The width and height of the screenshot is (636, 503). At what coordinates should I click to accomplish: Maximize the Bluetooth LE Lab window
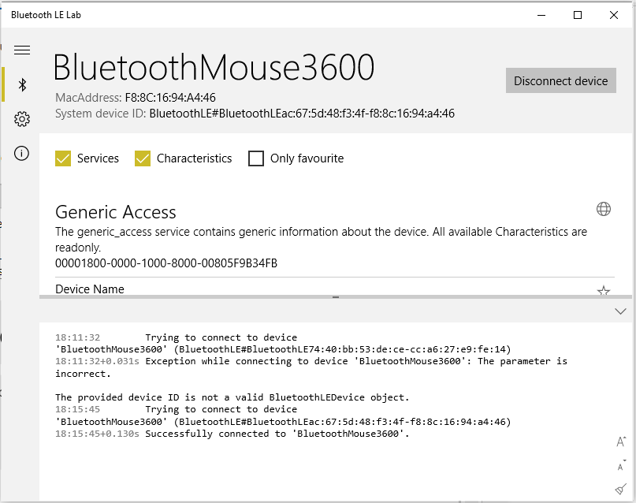[x=578, y=15]
